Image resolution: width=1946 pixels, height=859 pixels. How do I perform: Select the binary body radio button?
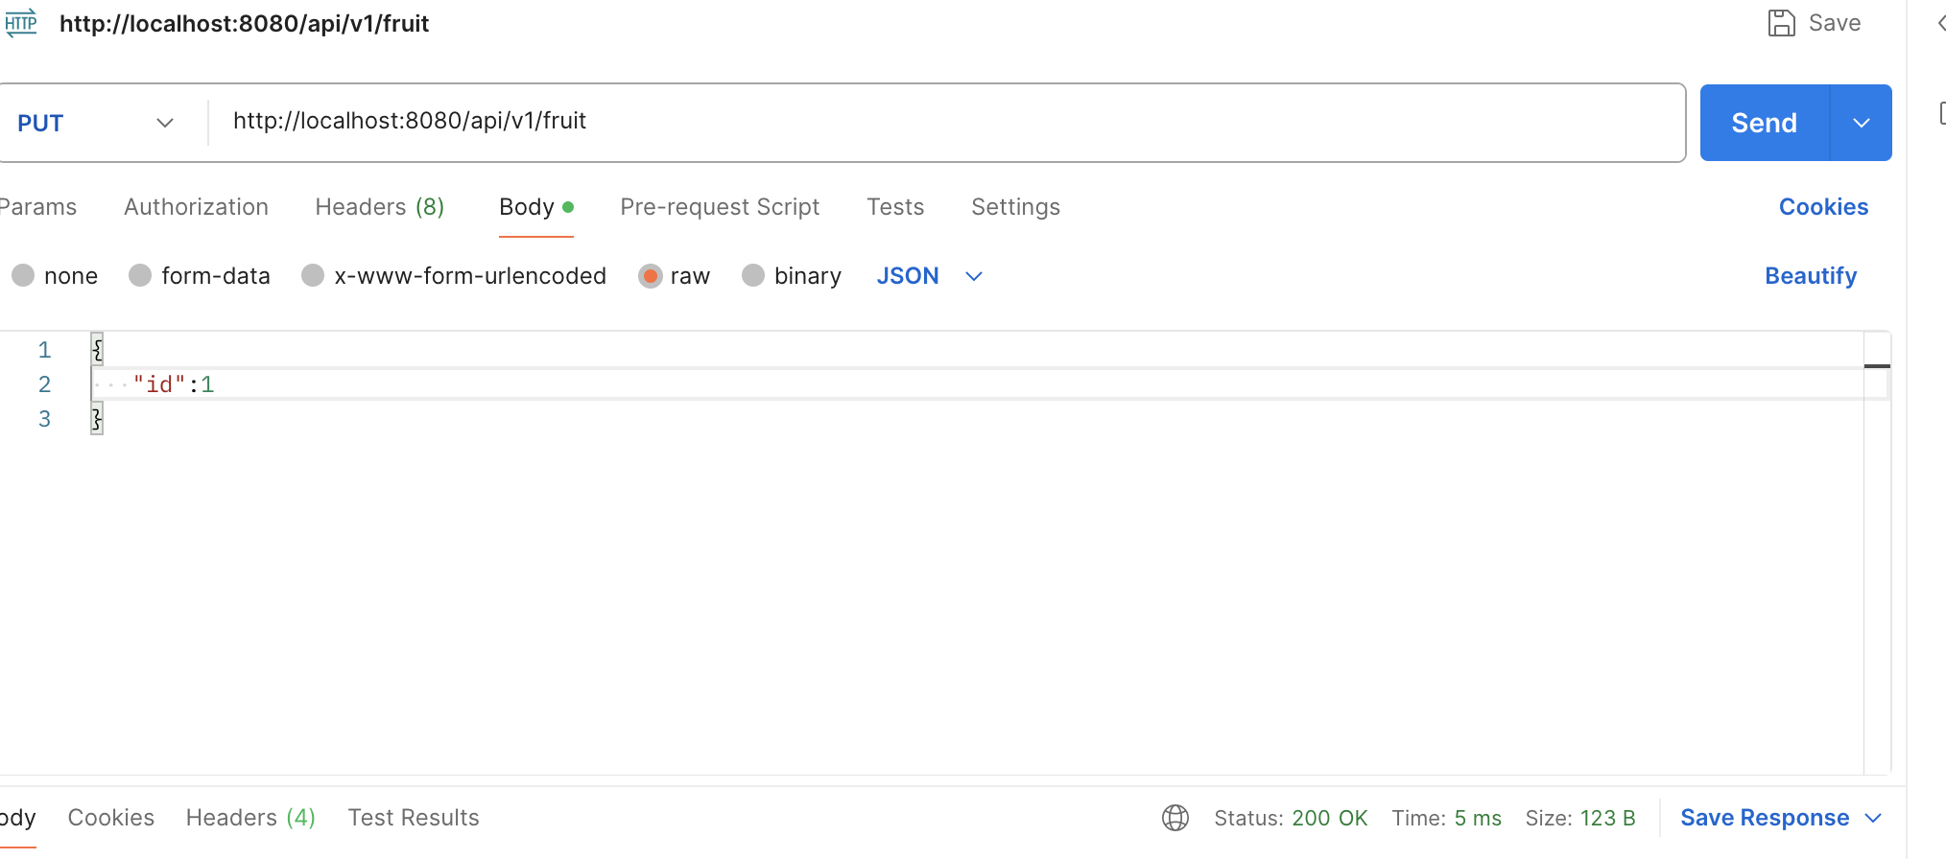(x=753, y=276)
